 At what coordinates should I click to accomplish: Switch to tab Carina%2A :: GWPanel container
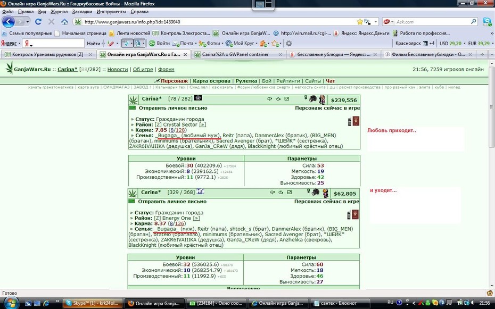pos(238,55)
